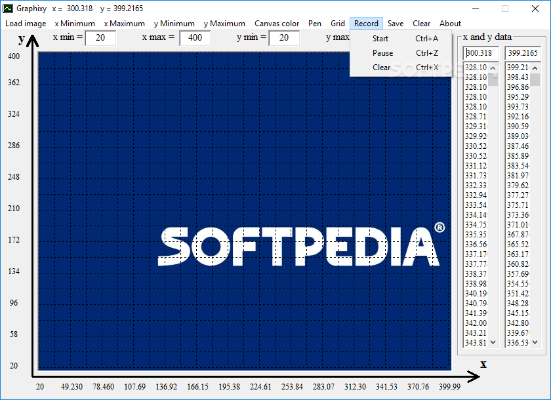Select x list entry 331.12
The width and height of the screenshot is (551, 400).
[476, 166]
